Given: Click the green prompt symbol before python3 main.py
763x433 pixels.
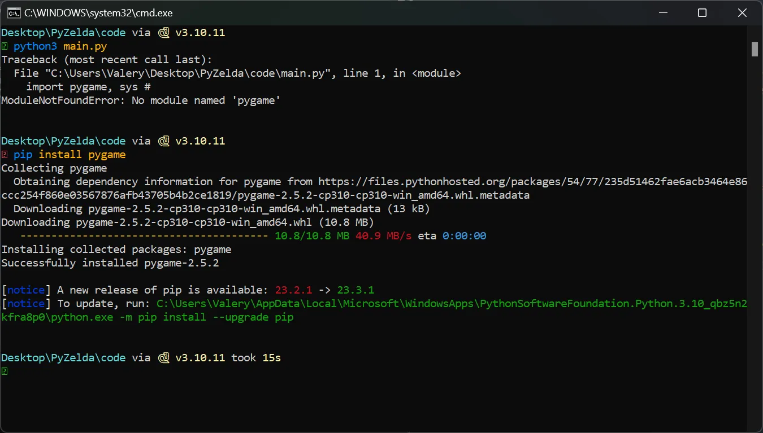Looking at the screenshot, I should click(x=5, y=46).
